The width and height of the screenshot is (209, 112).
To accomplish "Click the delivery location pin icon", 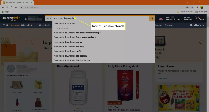I will click(26, 19).
